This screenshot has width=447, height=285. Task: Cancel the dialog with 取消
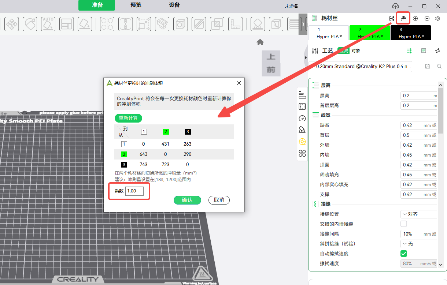(219, 200)
